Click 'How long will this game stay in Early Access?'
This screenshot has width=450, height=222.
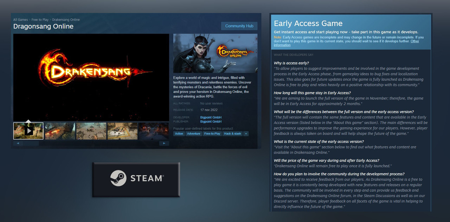point(312,93)
